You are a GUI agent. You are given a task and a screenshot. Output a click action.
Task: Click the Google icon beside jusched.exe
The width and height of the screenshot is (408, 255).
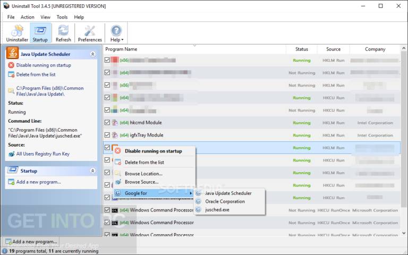(199, 210)
